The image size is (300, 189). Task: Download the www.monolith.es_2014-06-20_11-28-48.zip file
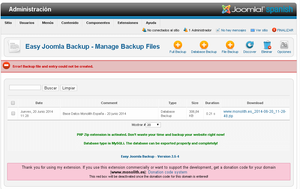pos(255,114)
